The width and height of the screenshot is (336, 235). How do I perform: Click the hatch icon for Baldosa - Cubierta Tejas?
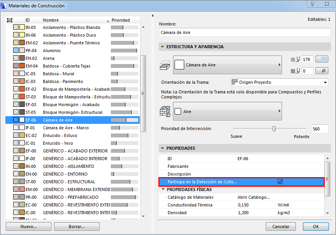(x=16, y=66)
